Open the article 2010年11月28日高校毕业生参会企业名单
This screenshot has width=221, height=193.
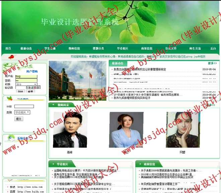point(168,175)
